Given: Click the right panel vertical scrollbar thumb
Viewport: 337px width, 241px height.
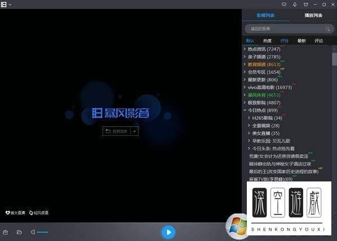Looking at the screenshot, I should point(334,59).
